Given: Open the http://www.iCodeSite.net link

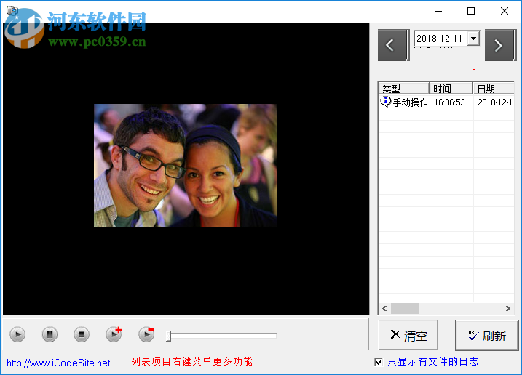Looking at the screenshot, I should (x=58, y=363).
